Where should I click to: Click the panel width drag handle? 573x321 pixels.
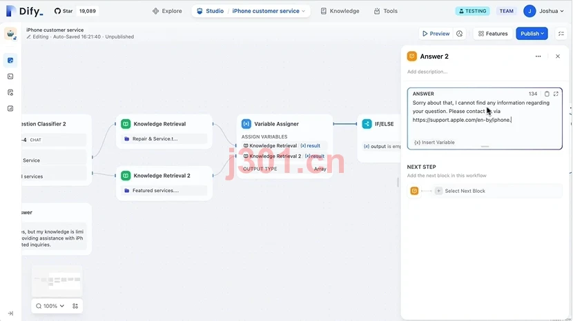tap(398, 183)
